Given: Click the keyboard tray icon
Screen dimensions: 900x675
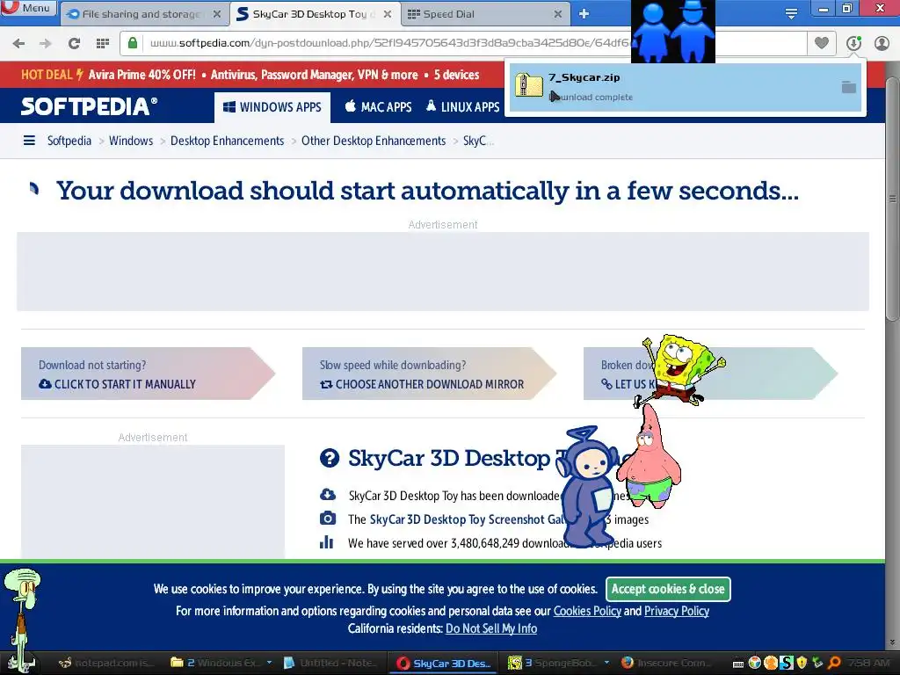Looking at the screenshot, I should (739, 664).
